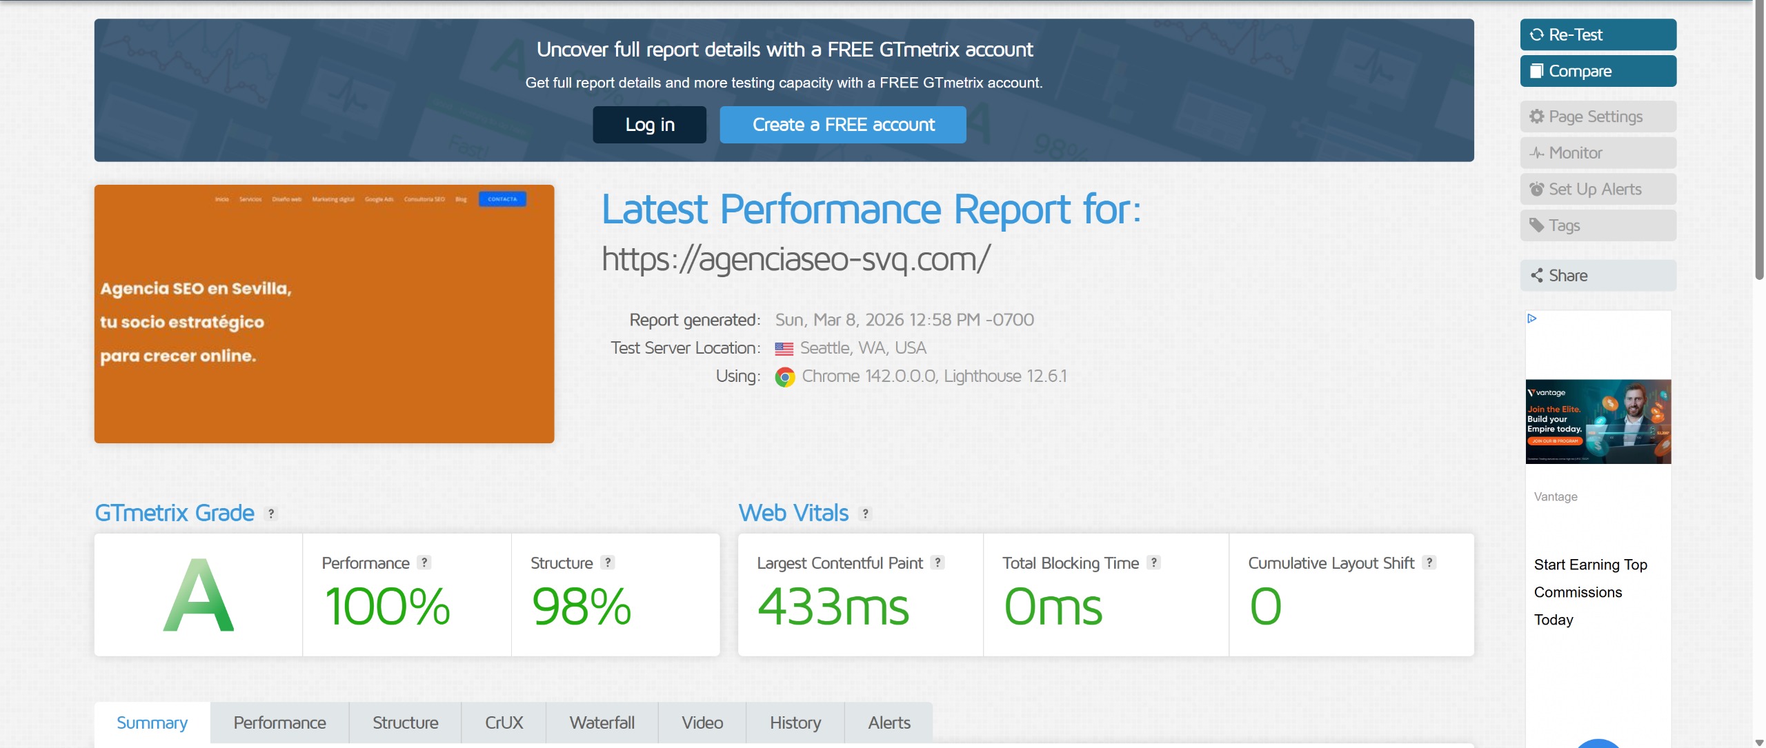Click Create a FREE account button
Screen dimensions: 1766x748
(x=842, y=125)
